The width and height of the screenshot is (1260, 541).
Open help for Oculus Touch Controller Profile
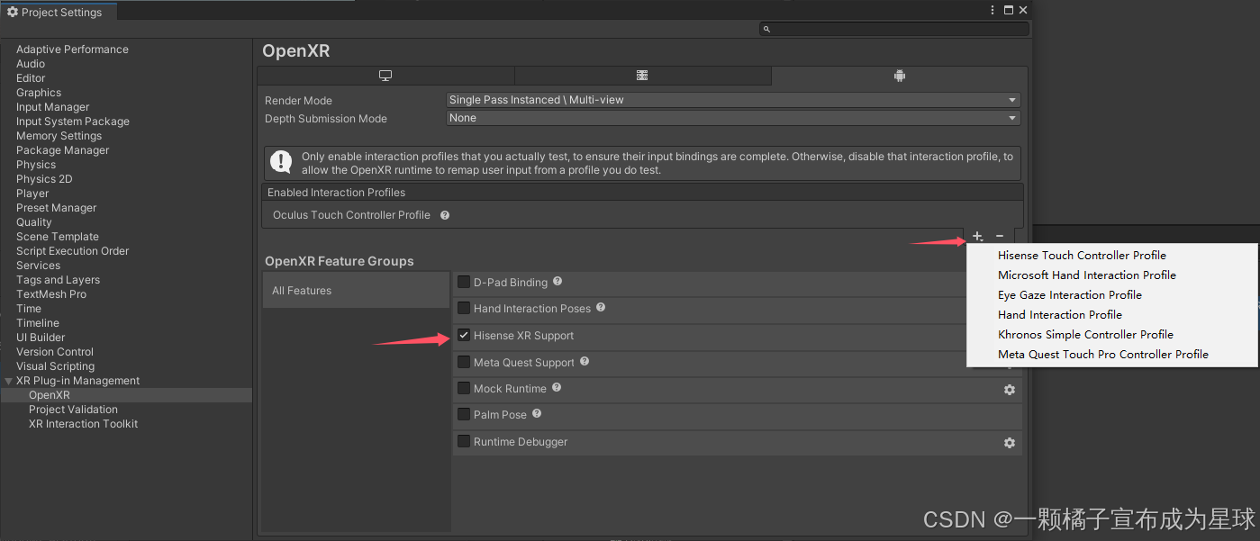pos(445,215)
